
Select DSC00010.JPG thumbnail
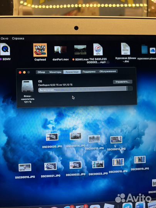[x=116, y=140]
